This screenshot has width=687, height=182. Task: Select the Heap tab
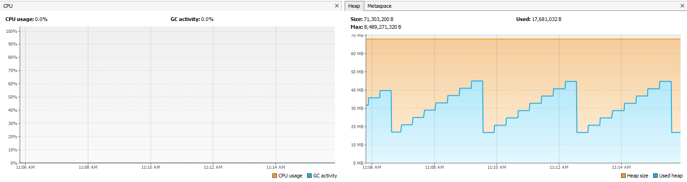tap(355, 6)
